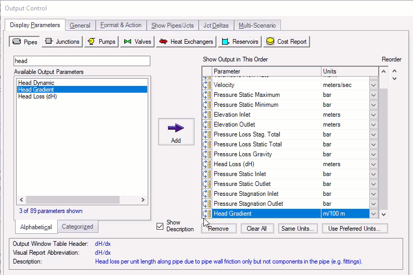Select Head Gradient in available parameters list
The width and height of the screenshot is (413, 275).
pyautogui.click(x=82, y=90)
